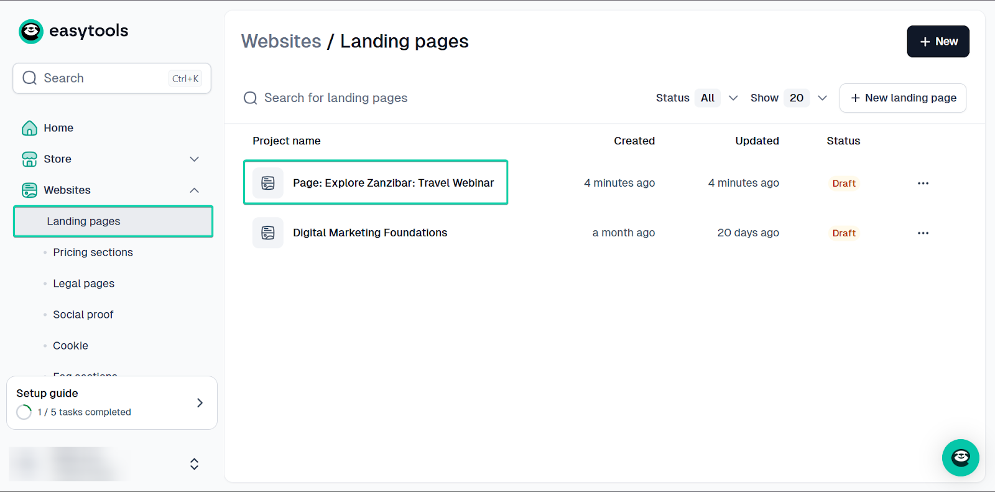995x492 pixels.
Task: Click the page icon for Digital Marketing Foundations
Action: click(x=268, y=233)
